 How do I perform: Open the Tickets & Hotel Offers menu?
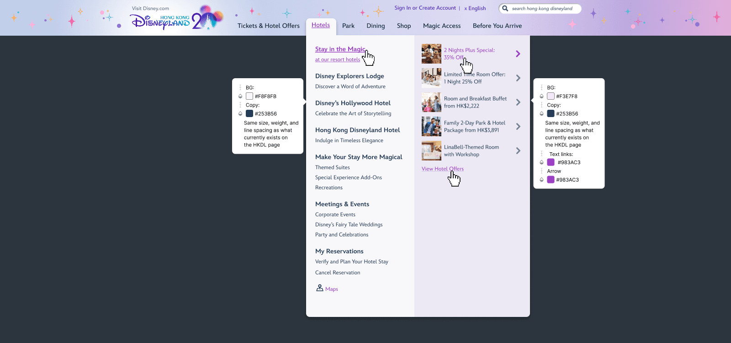(x=269, y=26)
